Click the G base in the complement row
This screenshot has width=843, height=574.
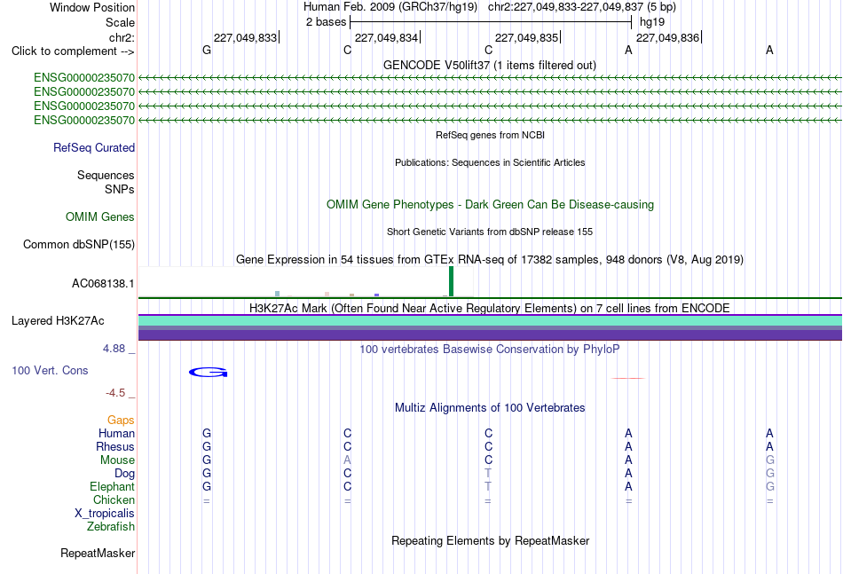pyautogui.click(x=207, y=50)
